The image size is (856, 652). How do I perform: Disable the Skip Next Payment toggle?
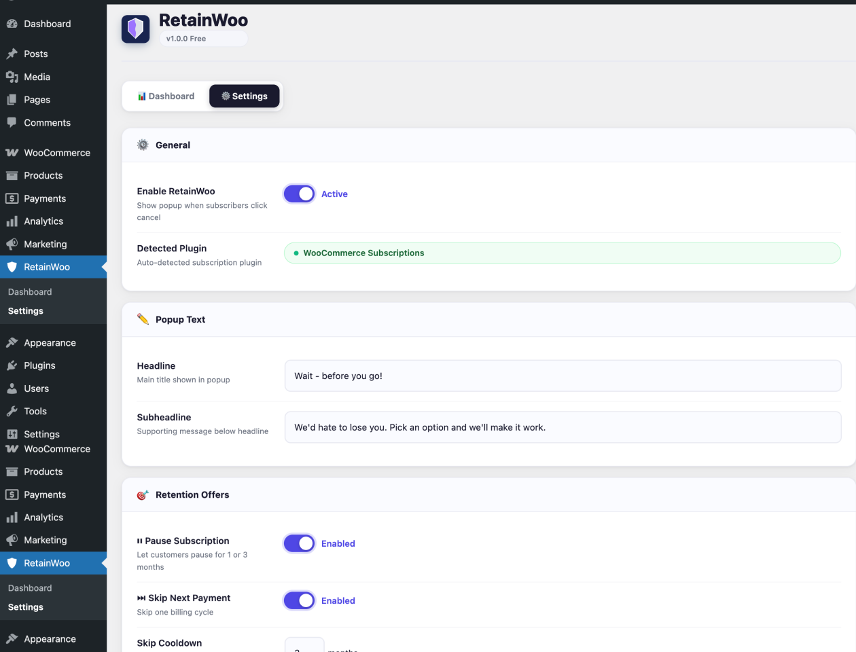click(299, 600)
